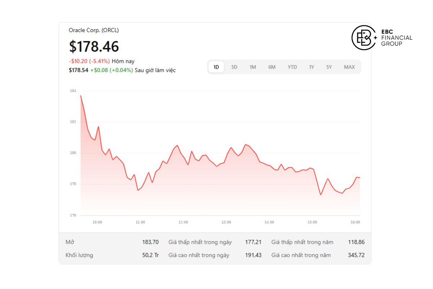This screenshot has width=433, height=289.
Task: Click the -$10.20 (-5.41%) daily change
Action: tap(89, 61)
